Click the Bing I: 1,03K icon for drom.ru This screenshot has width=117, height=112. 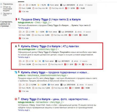tap(37, 32)
